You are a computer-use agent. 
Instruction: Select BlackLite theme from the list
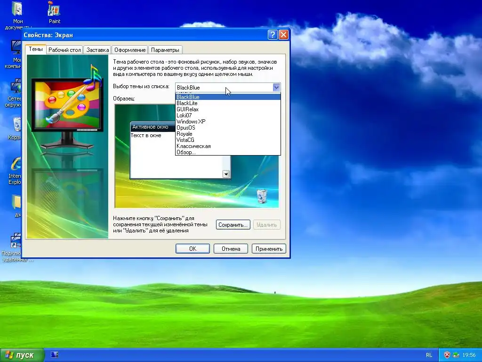(x=228, y=103)
